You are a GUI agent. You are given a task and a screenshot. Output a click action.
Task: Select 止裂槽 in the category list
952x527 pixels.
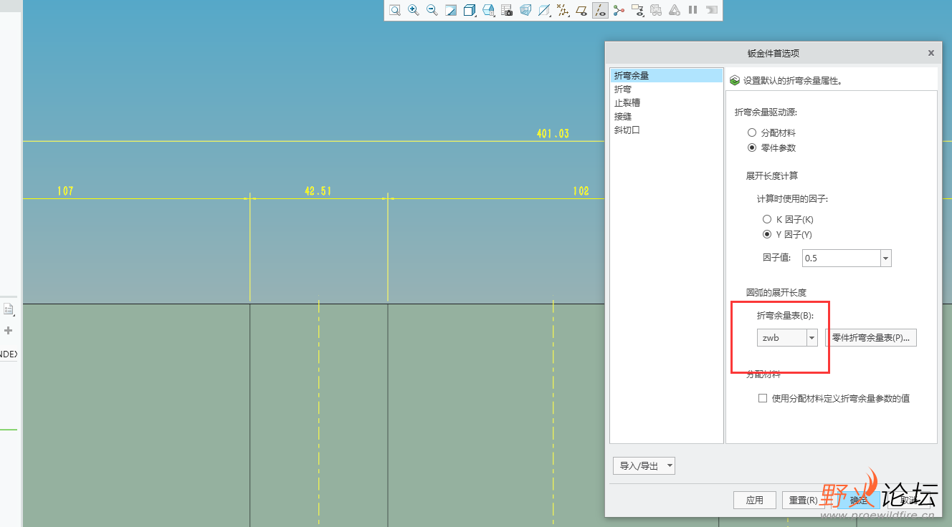click(666, 102)
